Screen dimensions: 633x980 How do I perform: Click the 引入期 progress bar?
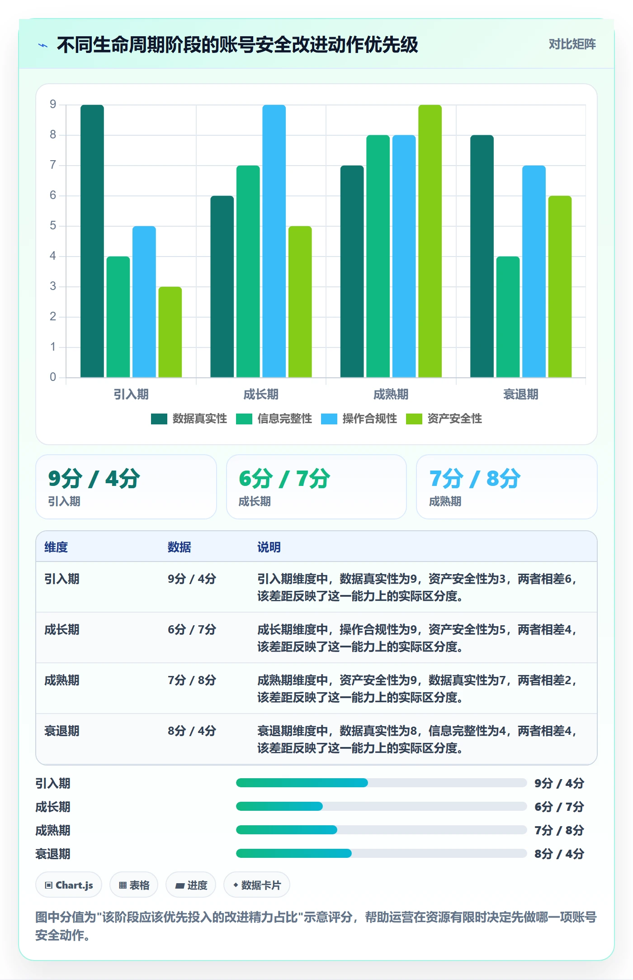381,783
